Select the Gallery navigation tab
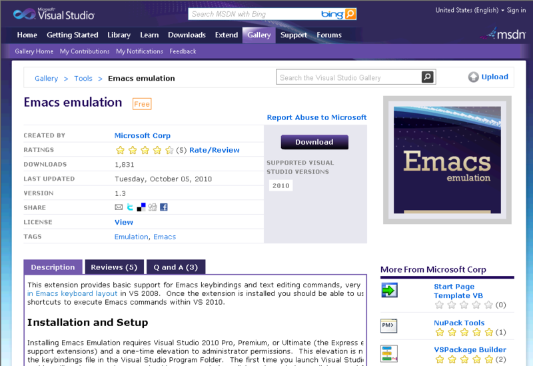533x366 pixels. point(259,35)
